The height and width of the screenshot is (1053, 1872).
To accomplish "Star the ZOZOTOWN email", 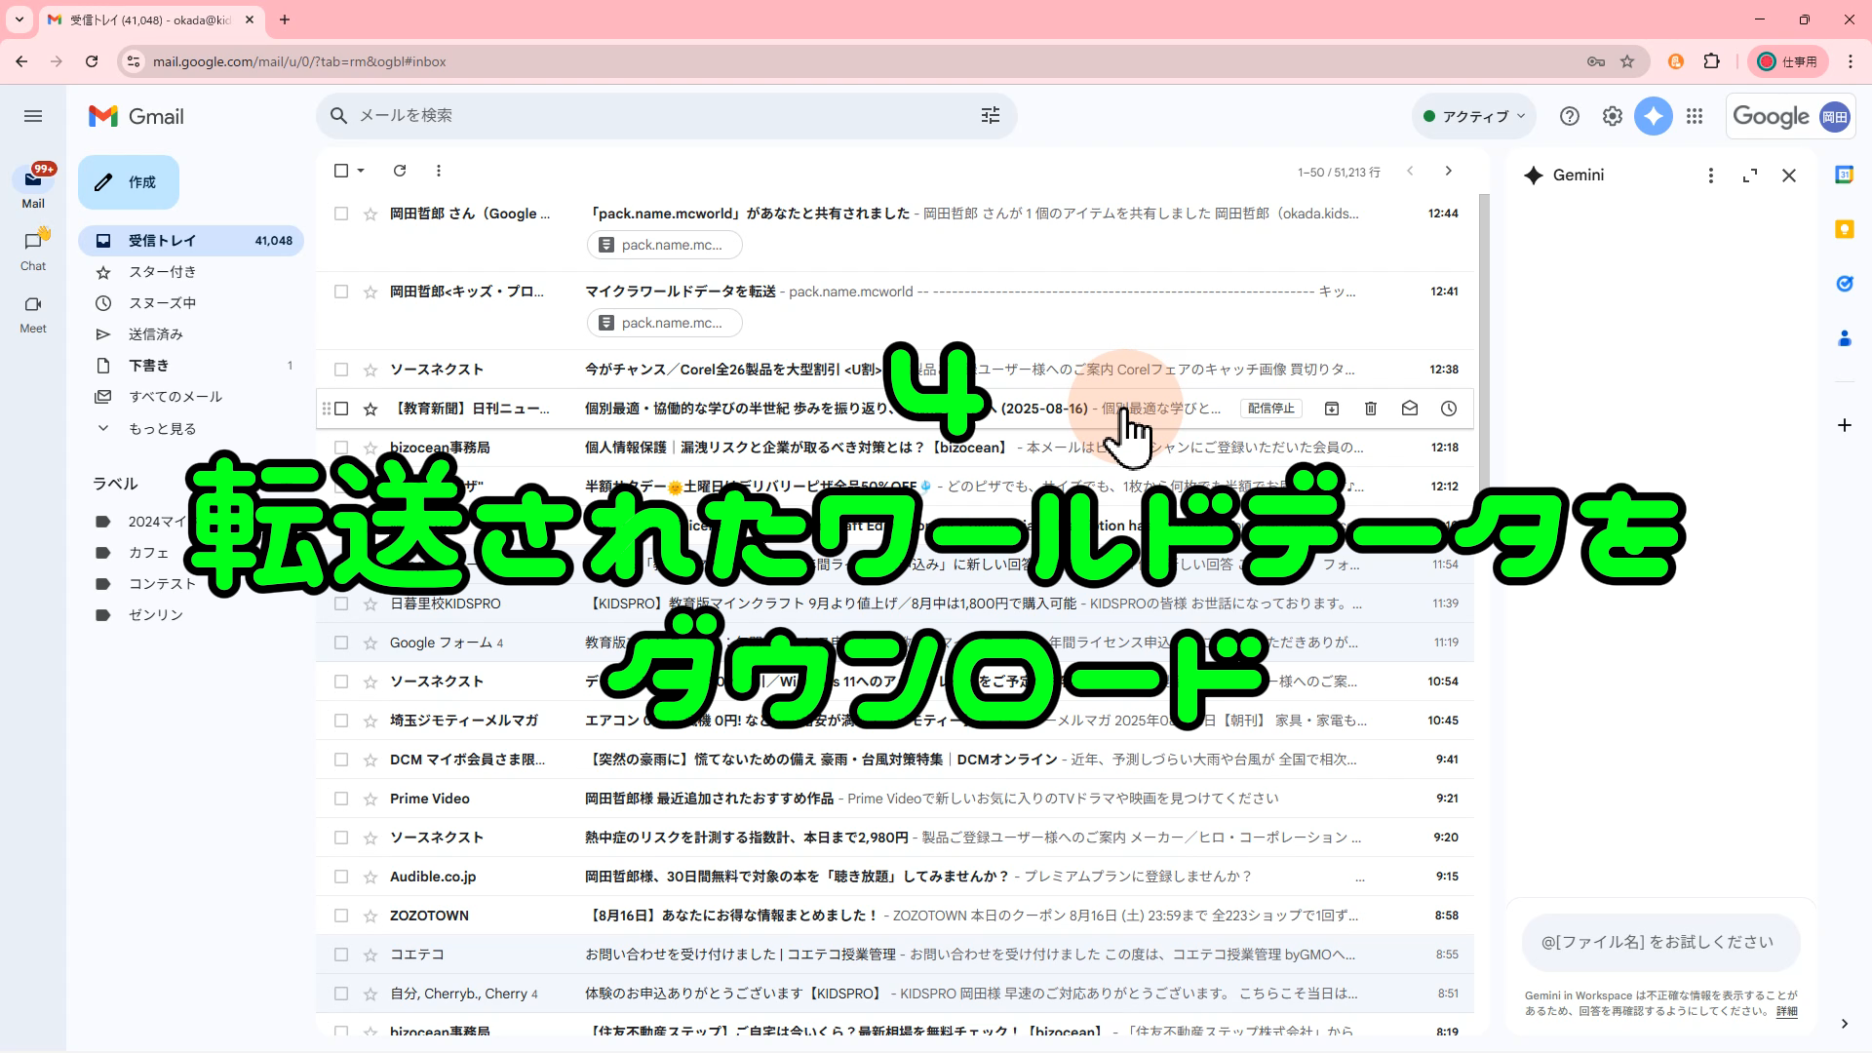I will pyautogui.click(x=370, y=916).
